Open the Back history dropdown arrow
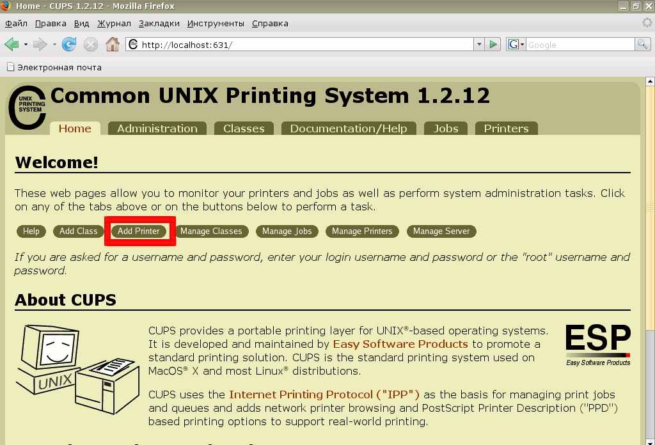 [26, 45]
